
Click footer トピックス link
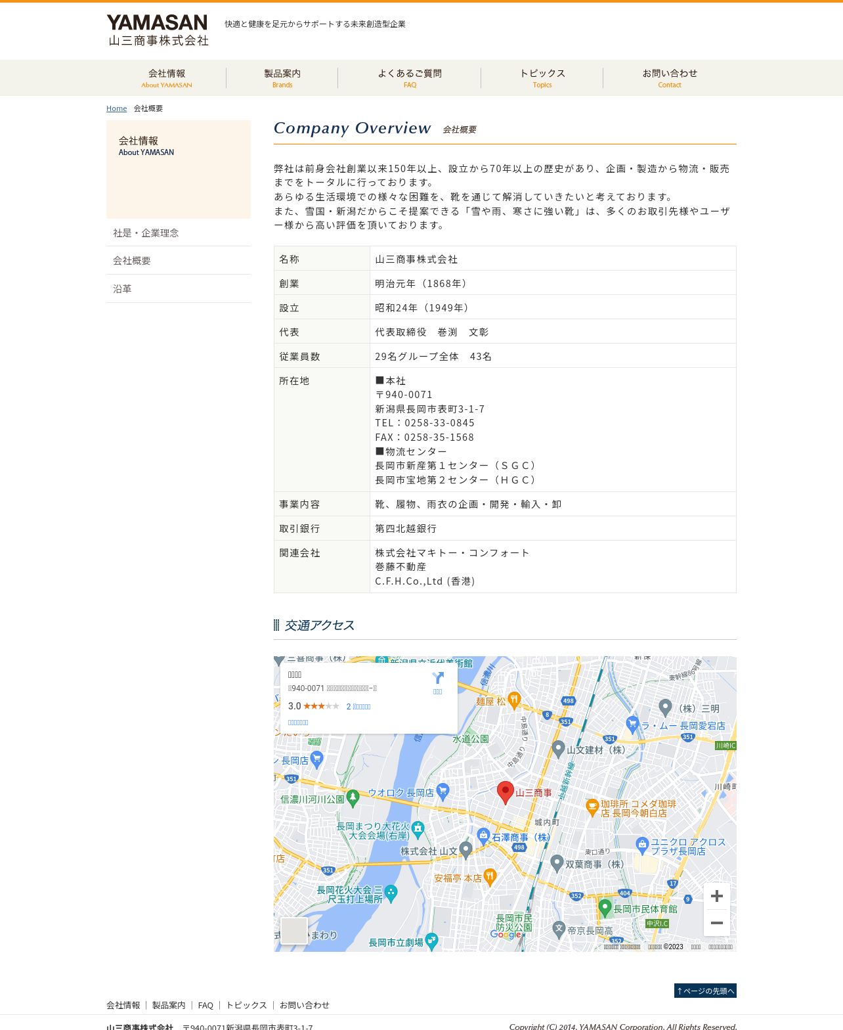coord(246,1005)
